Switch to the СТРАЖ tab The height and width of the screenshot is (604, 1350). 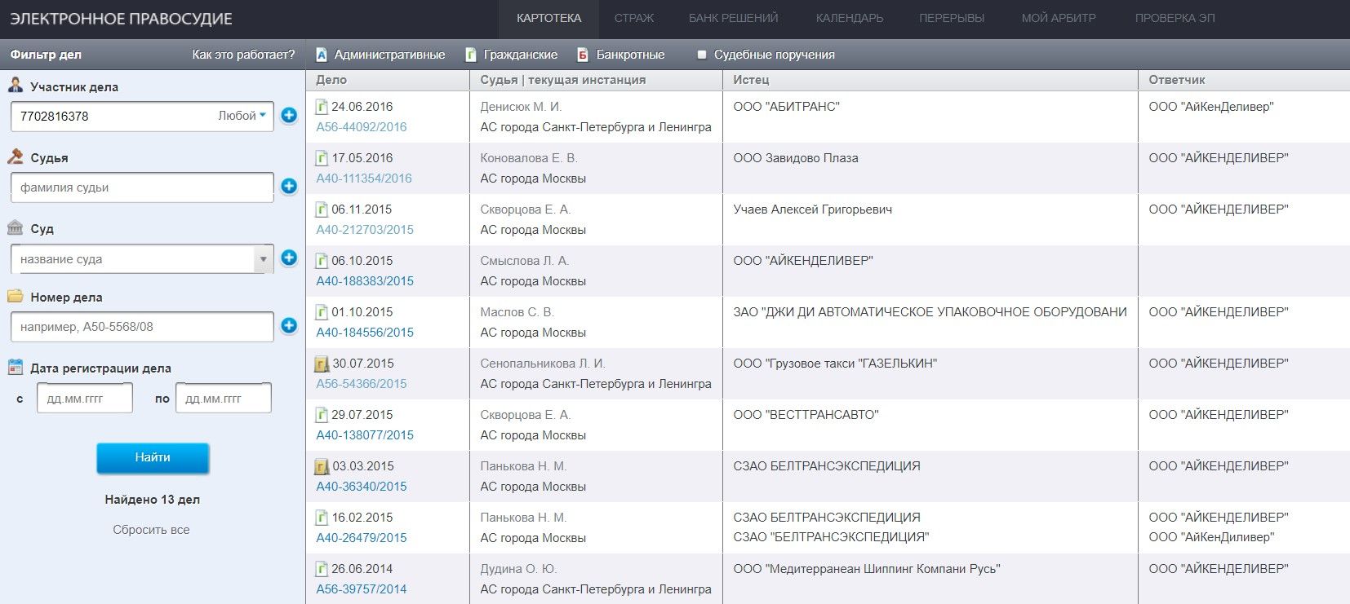click(634, 18)
